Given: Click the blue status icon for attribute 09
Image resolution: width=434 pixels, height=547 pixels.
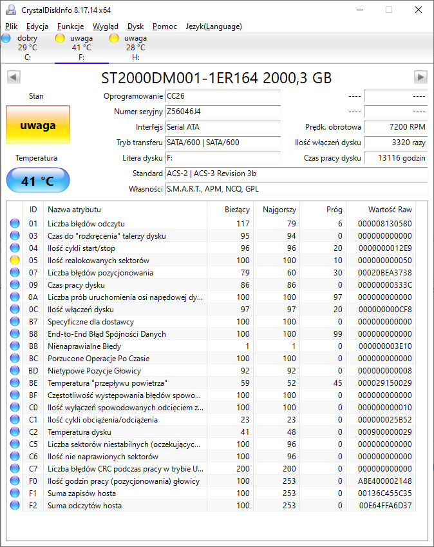Looking at the screenshot, I should (15, 284).
